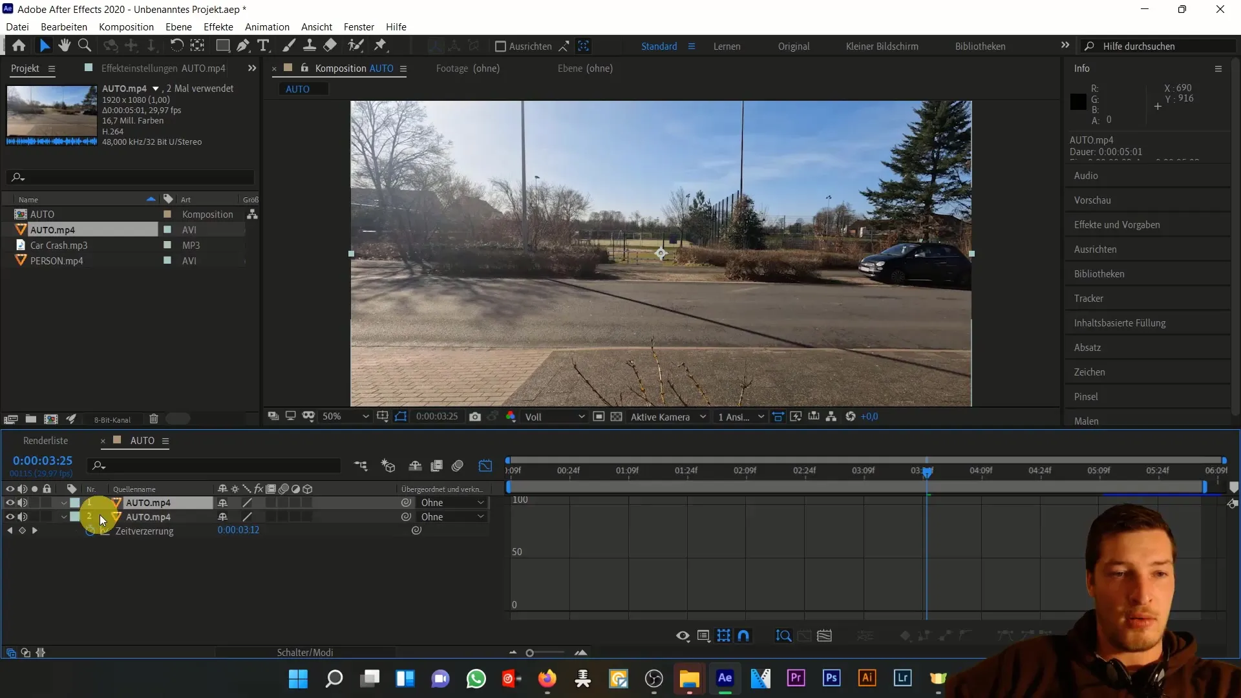The height and width of the screenshot is (698, 1241).
Task: Toggle visibility of AUTO.mp4 layer 2
Action: pos(10,516)
